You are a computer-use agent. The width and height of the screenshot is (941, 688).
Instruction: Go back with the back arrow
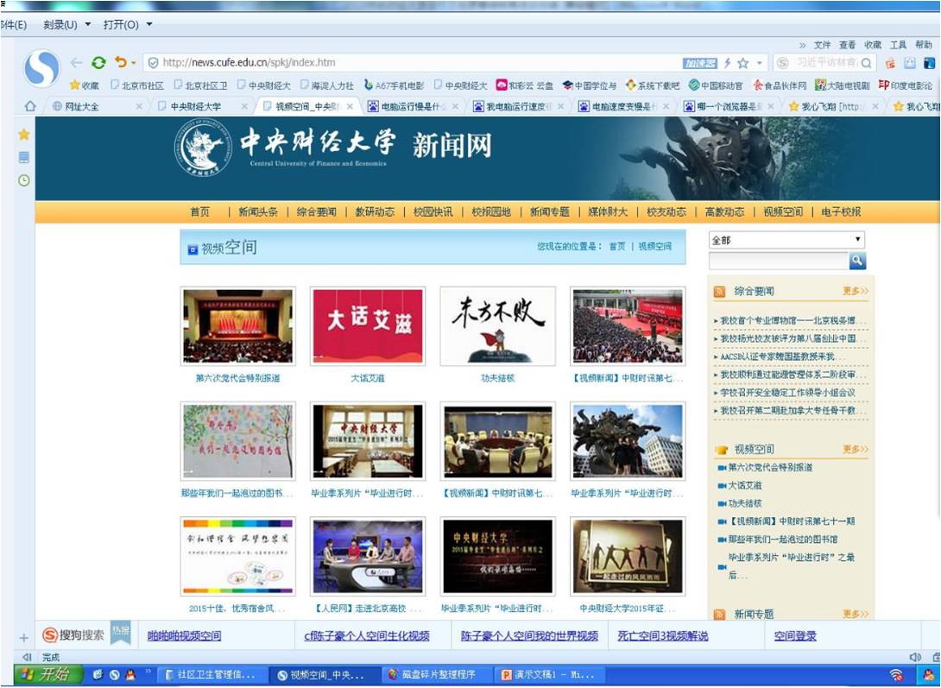[76, 62]
